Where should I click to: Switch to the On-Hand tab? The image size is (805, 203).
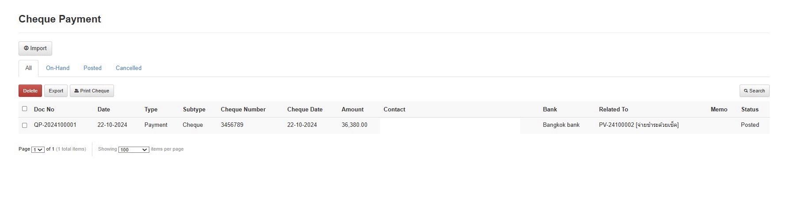(x=57, y=68)
